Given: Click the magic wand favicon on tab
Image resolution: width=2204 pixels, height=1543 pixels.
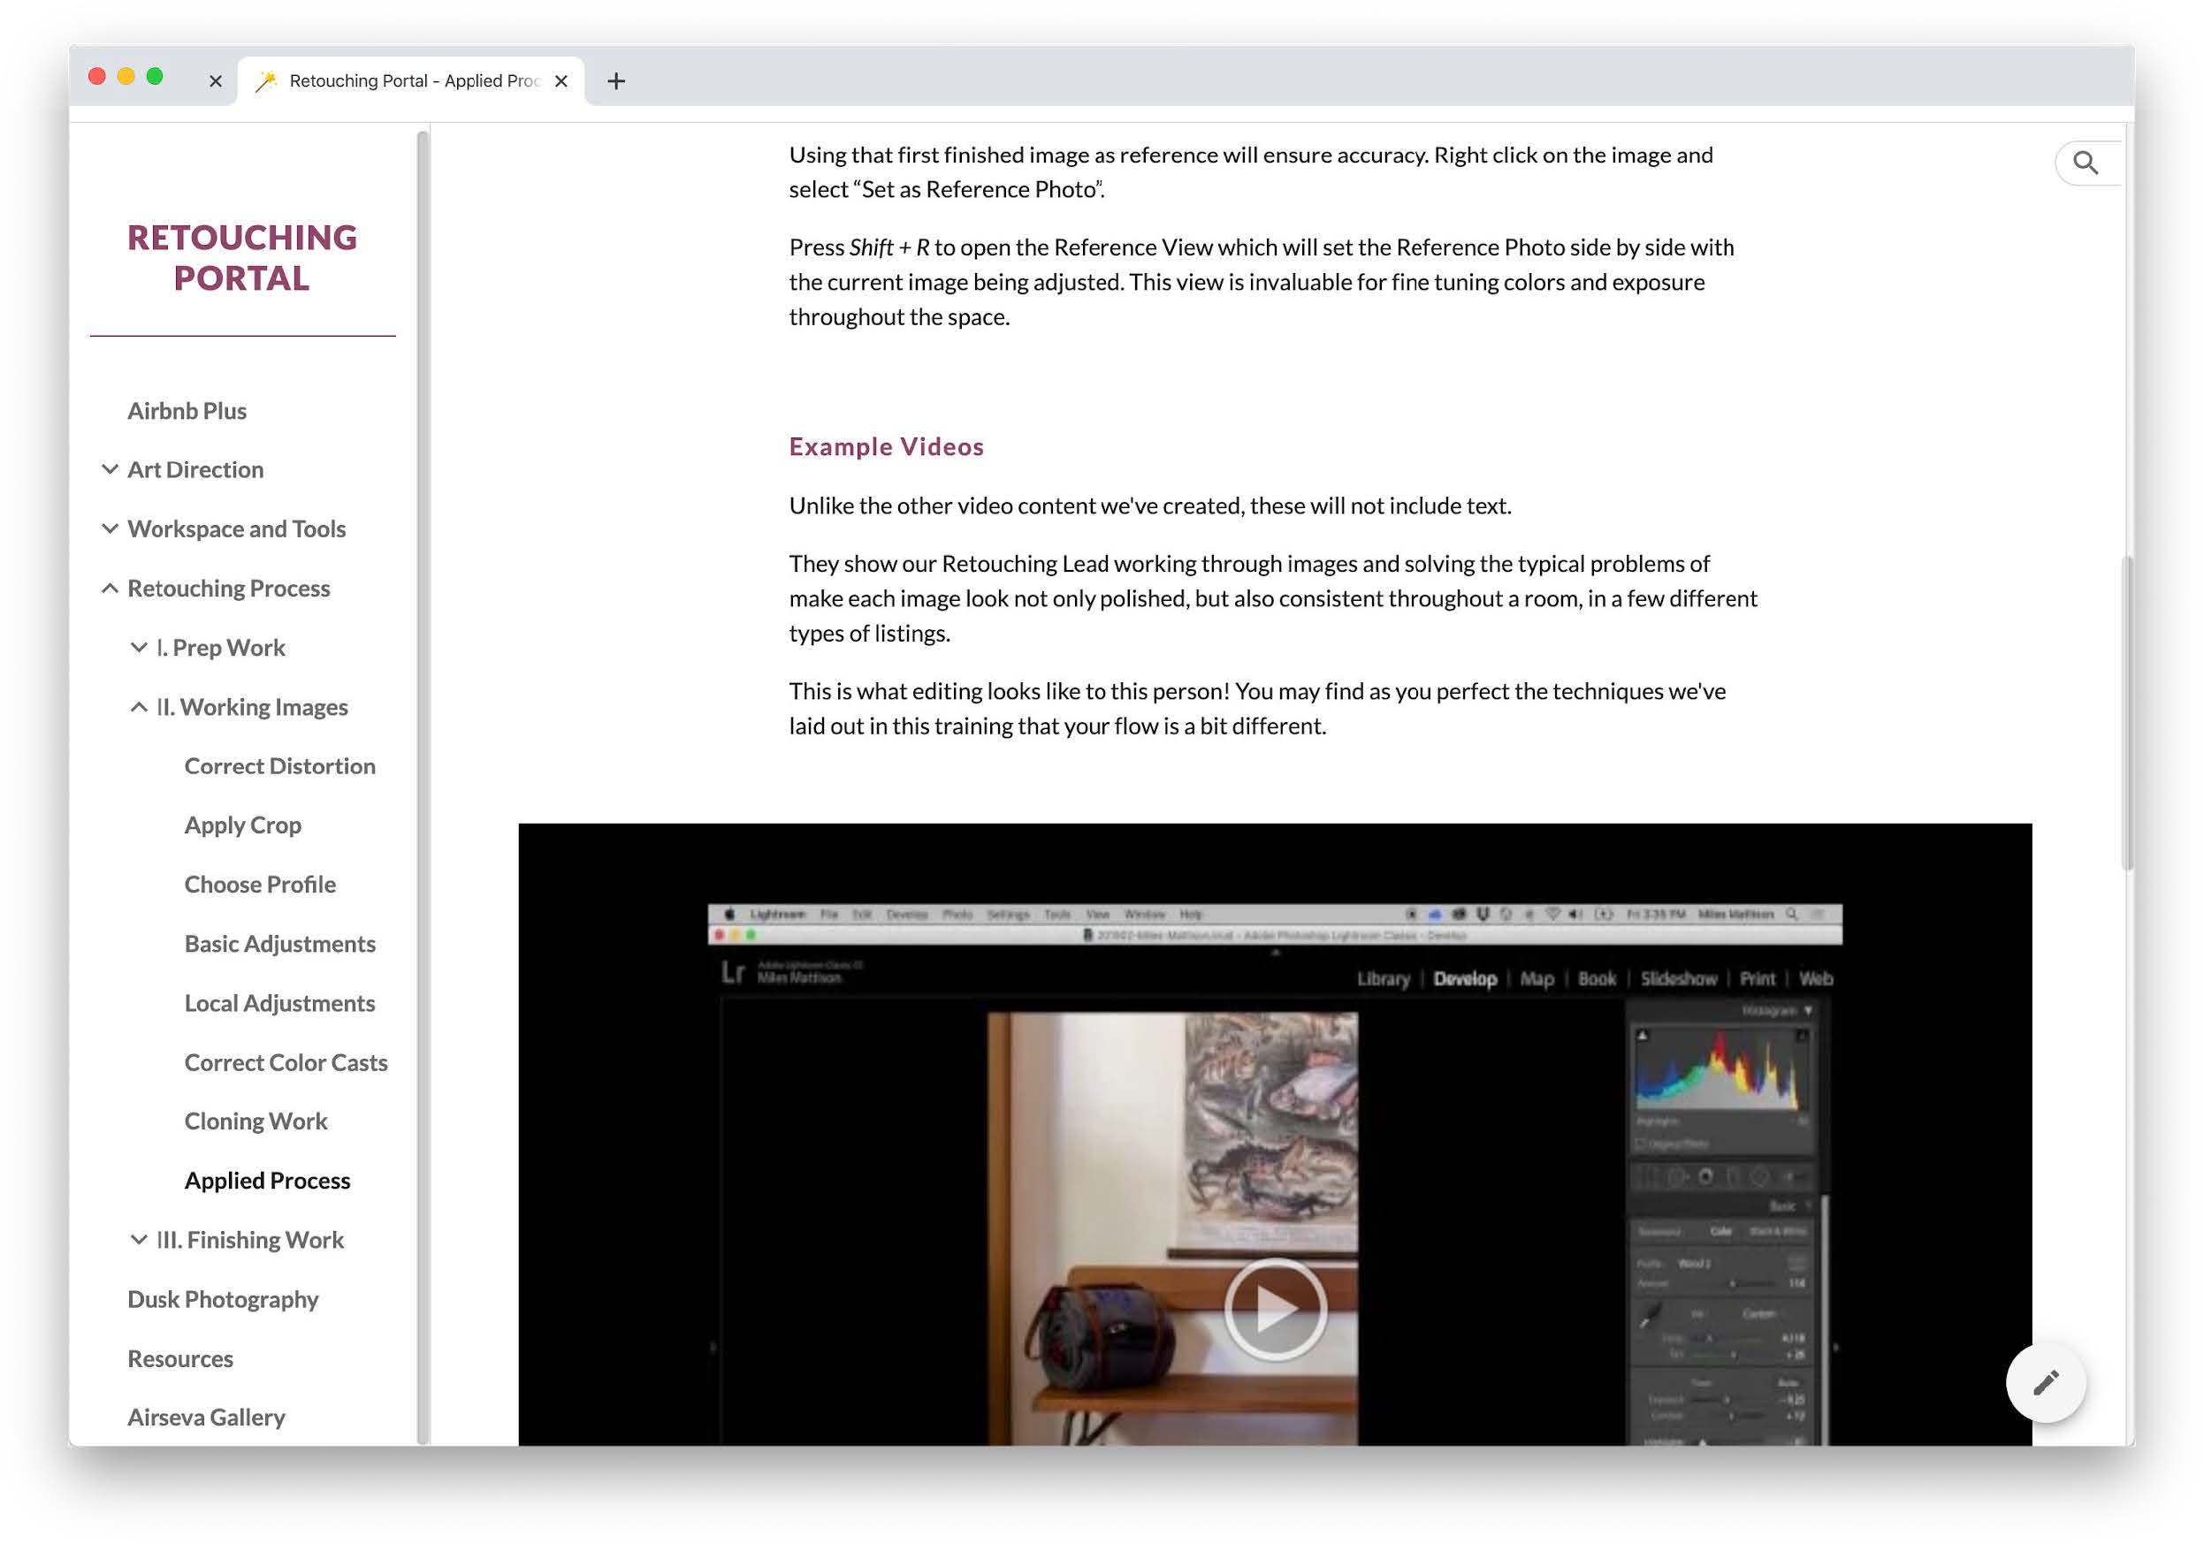Looking at the screenshot, I should pos(266,81).
